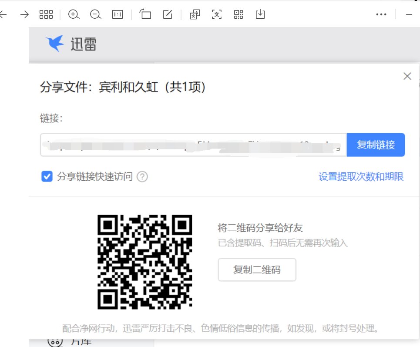Minimize the image viewer window

point(409,14)
